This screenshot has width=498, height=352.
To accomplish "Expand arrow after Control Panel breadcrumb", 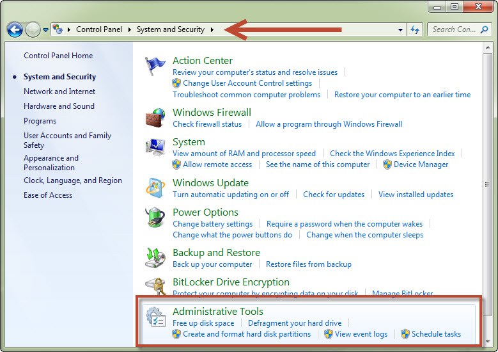I will (129, 29).
